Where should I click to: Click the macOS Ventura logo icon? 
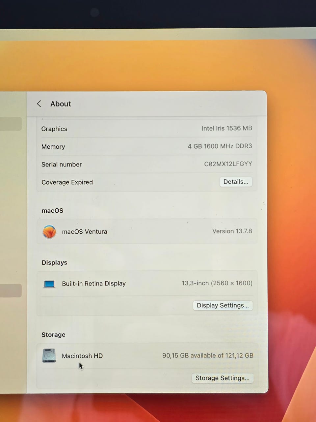(49, 231)
